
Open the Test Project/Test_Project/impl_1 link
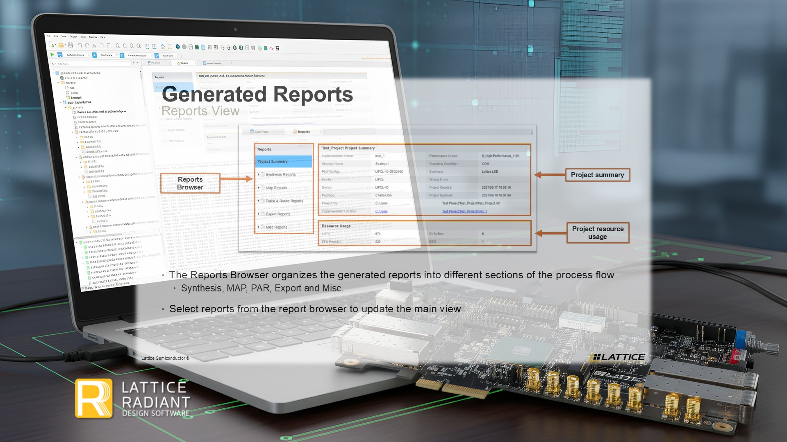point(464,212)
